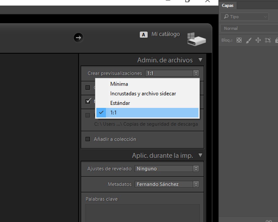278x222 pixels.
Task: Click lock position move icon
Action: [x=258, y=40]
